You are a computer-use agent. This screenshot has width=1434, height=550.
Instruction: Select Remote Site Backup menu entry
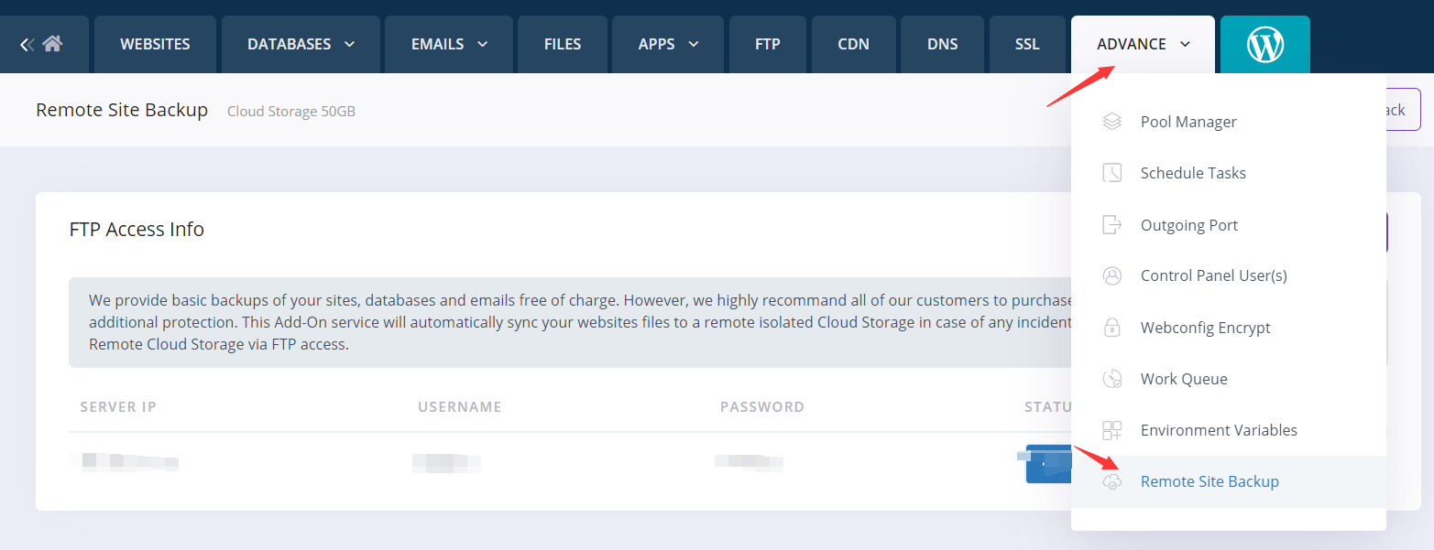tap(1209, 481)
